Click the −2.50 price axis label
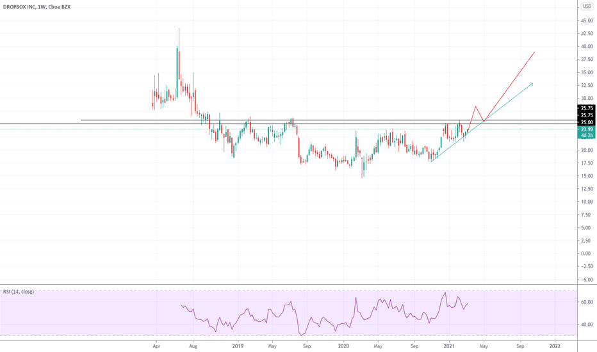The image size is (597, 352). click(x=587, y=266)
